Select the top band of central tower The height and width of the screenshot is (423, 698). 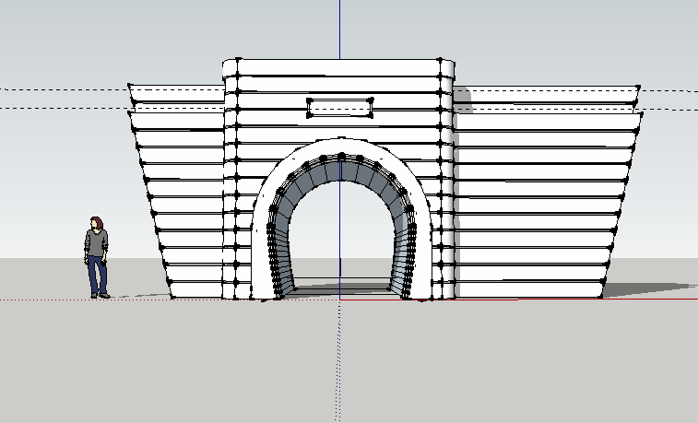click(338, 67)
